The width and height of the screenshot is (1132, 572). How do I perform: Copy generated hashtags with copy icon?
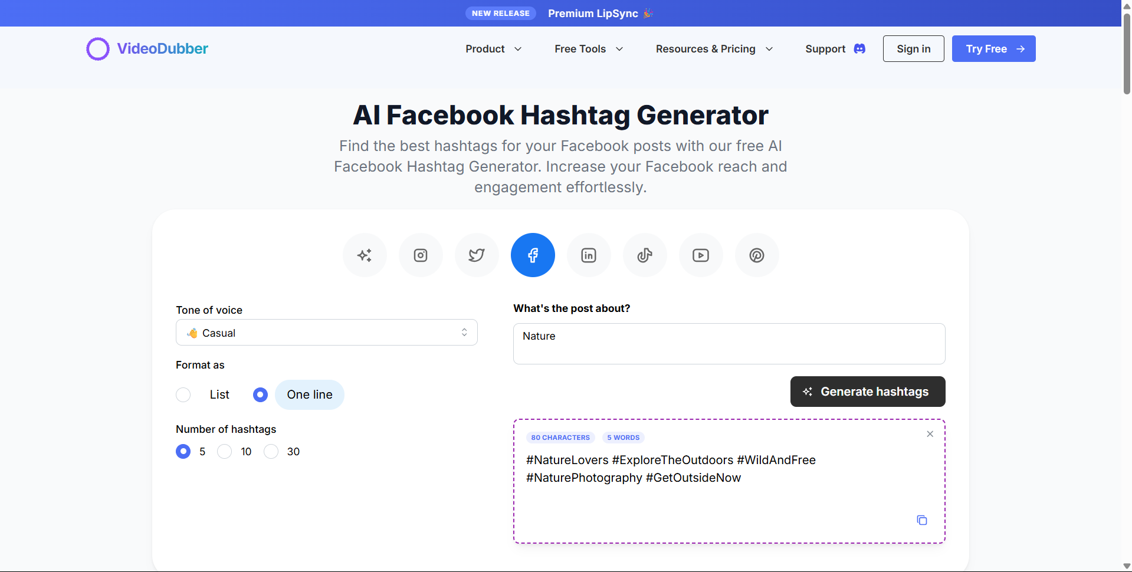922,520
